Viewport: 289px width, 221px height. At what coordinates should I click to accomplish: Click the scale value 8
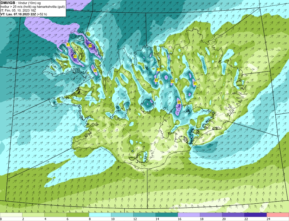pos(90,219)
